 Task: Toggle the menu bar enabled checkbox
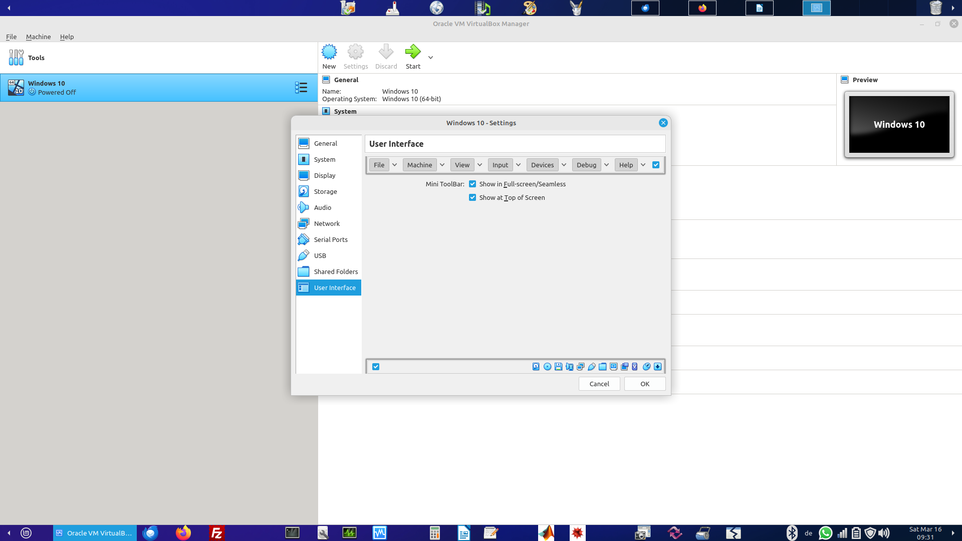pyautogui.click(x=656, y=165)
